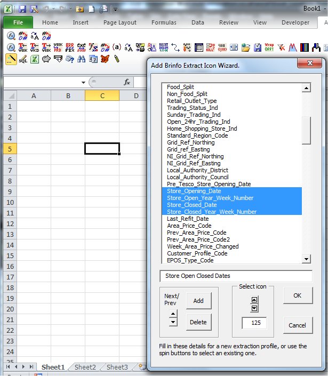Click Next/Prev spin down arrow
328x376 pixels.
point(173,322)
